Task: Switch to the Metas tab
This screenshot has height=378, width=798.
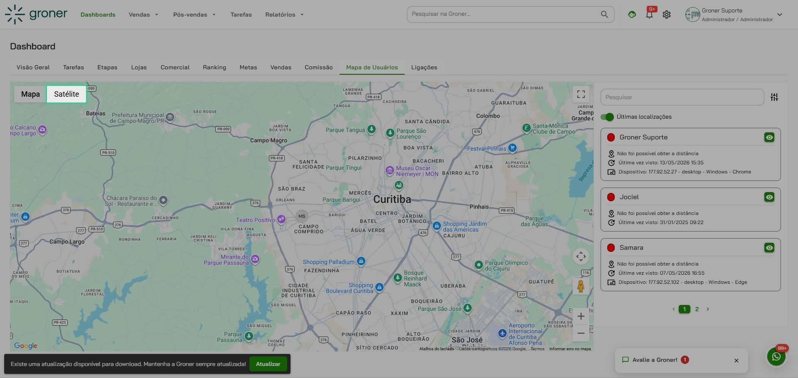Action: [248, 67]
